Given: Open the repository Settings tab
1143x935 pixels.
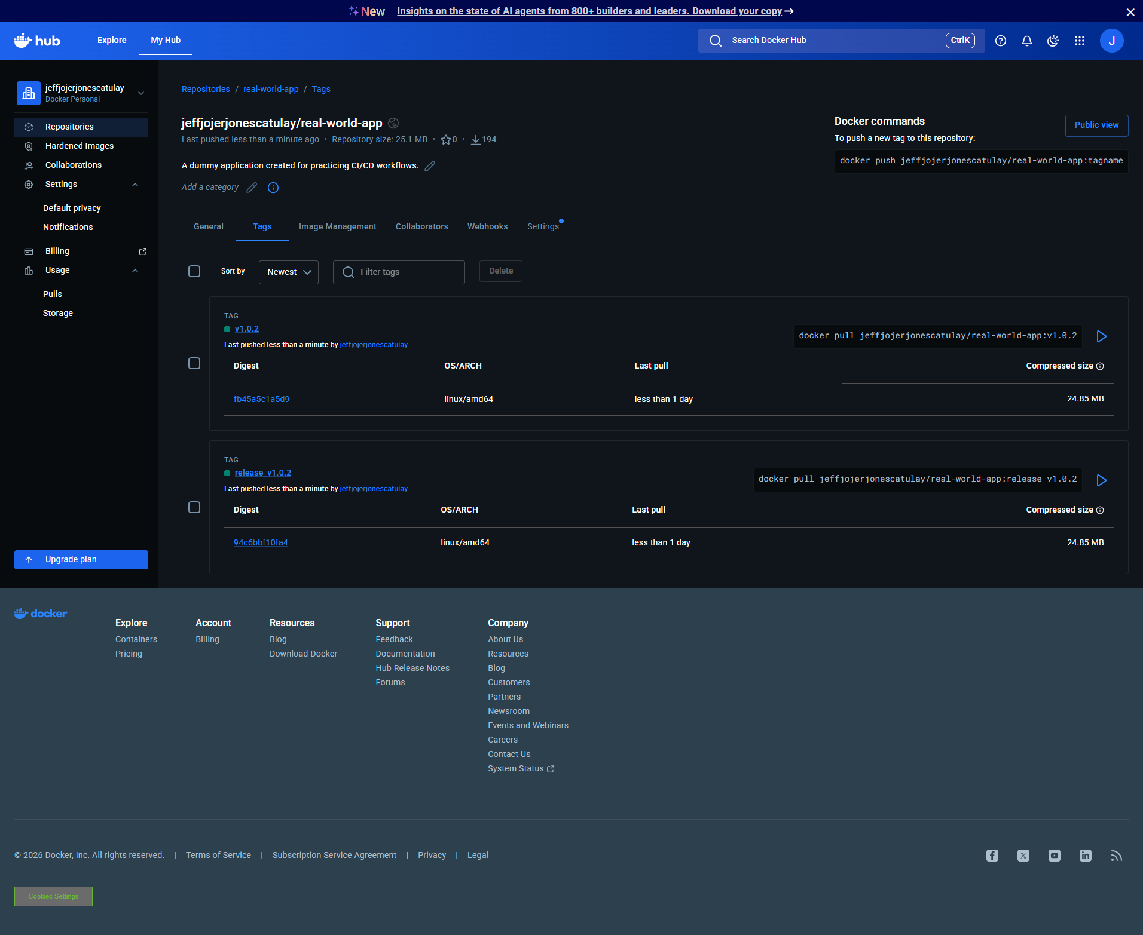Looking at the screenshot, I should pyautogui.click(x=543, y=226).
